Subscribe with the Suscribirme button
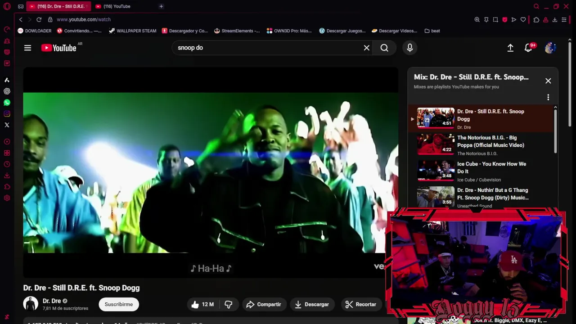The width and height of the screenshot is (576, 324). (x=119, y=304)
